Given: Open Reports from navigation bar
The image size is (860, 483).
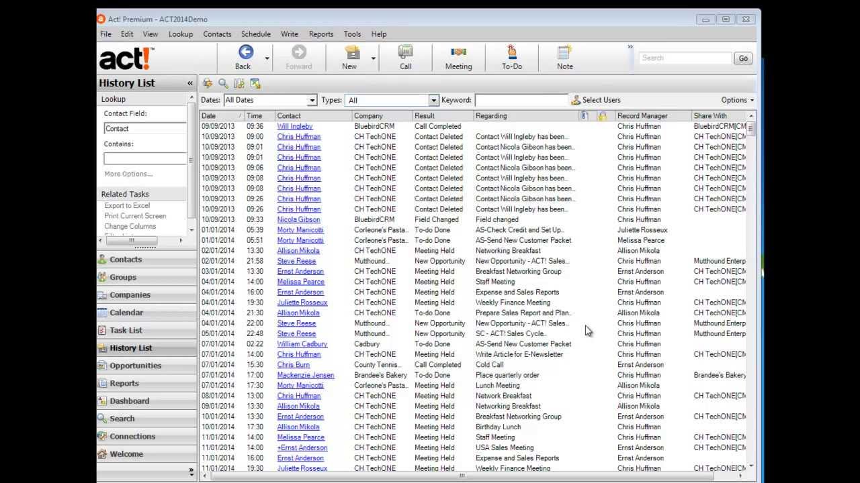Looking at the screenshot, I should [146, 383].
